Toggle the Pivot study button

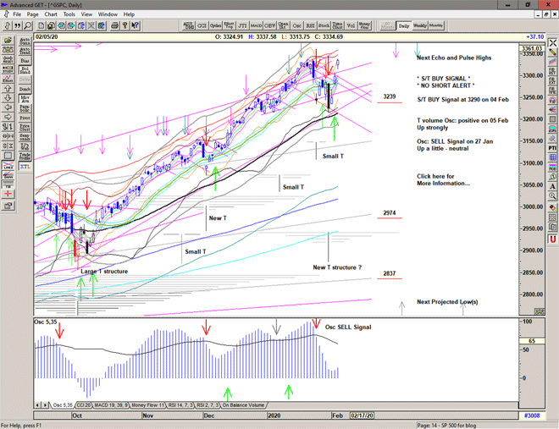point(25,118)
